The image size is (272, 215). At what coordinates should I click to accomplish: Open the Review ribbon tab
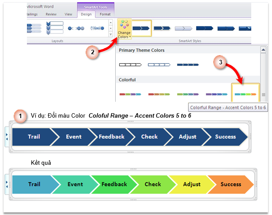51,14
